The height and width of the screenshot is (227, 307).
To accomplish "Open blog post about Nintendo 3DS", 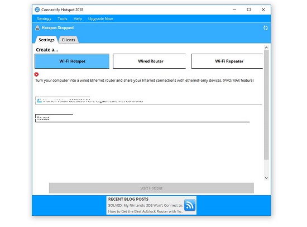I will [x=145, y=205].
